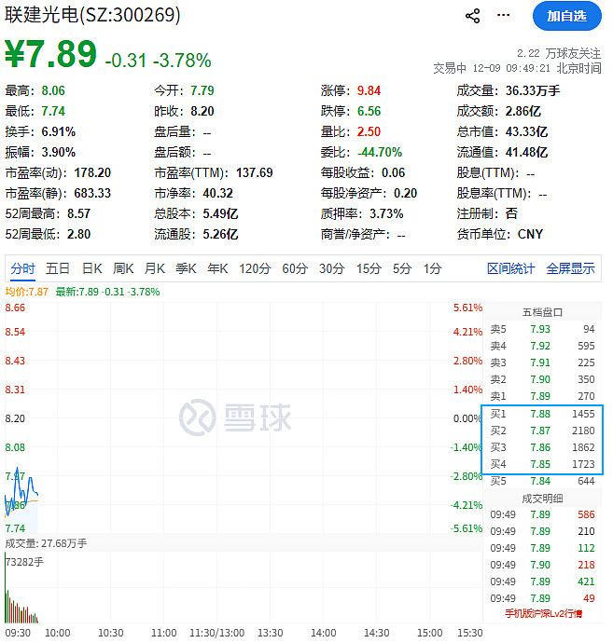Select the 卖2 row at 7.90
Screen dimensions: 613x643
(542, 379)
